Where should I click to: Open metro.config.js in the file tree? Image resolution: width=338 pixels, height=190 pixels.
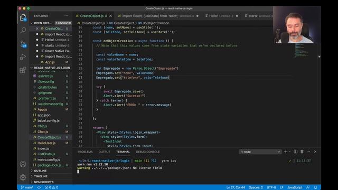point(51,159)
